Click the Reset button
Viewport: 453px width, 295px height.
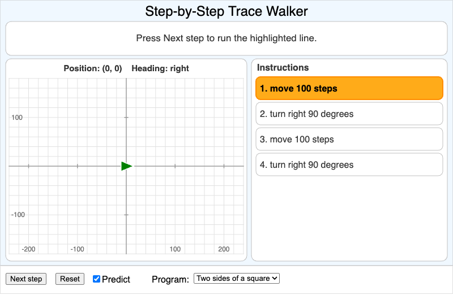[70, 279]
